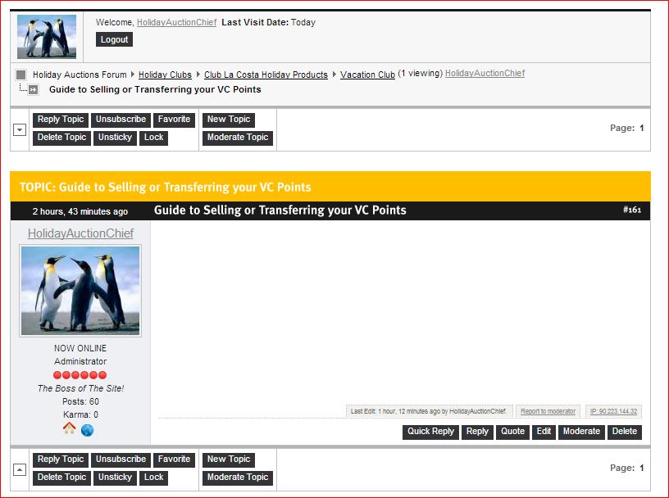The image size is (669, 498).
Task: Click Quick Reply under the post
Action: (430, 432)
